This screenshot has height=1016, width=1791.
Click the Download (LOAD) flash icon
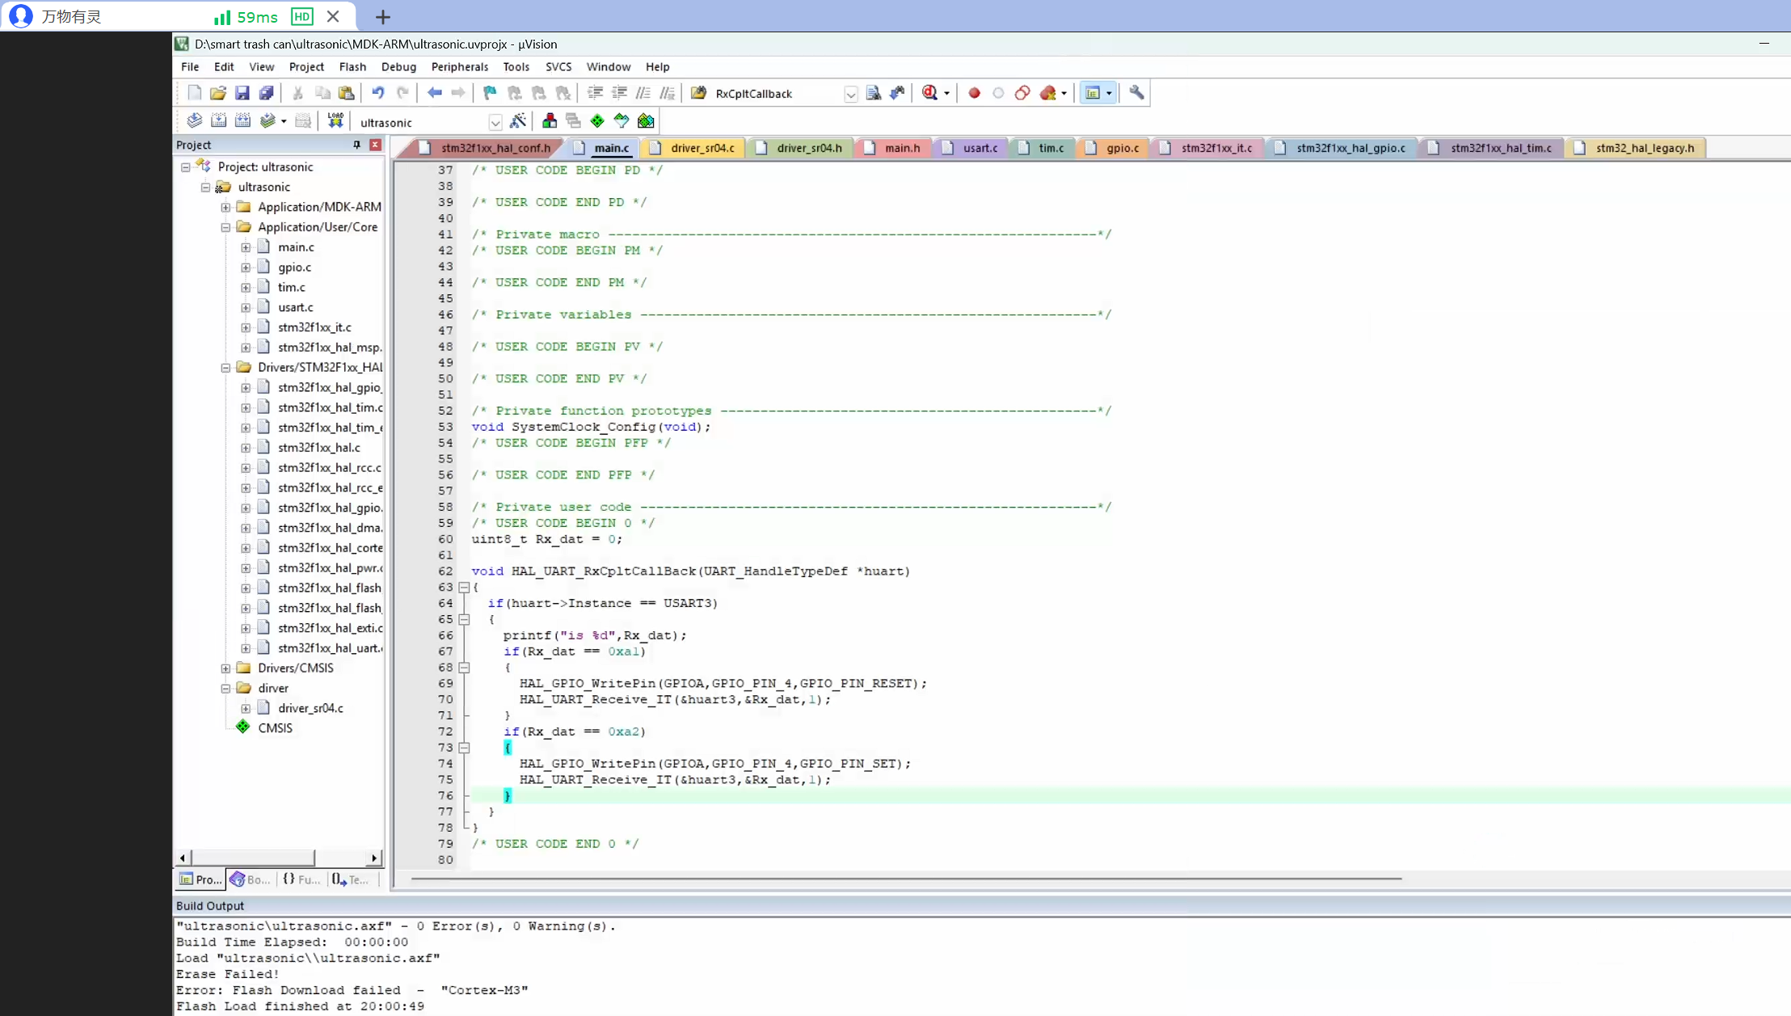pos(335,120)
